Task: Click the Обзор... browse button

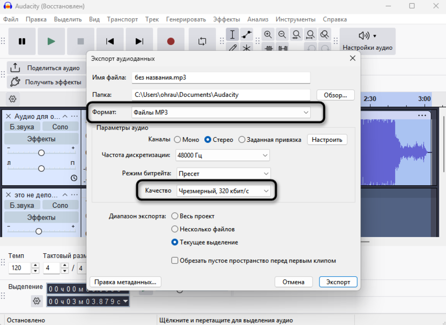Action: pos(336,95)
